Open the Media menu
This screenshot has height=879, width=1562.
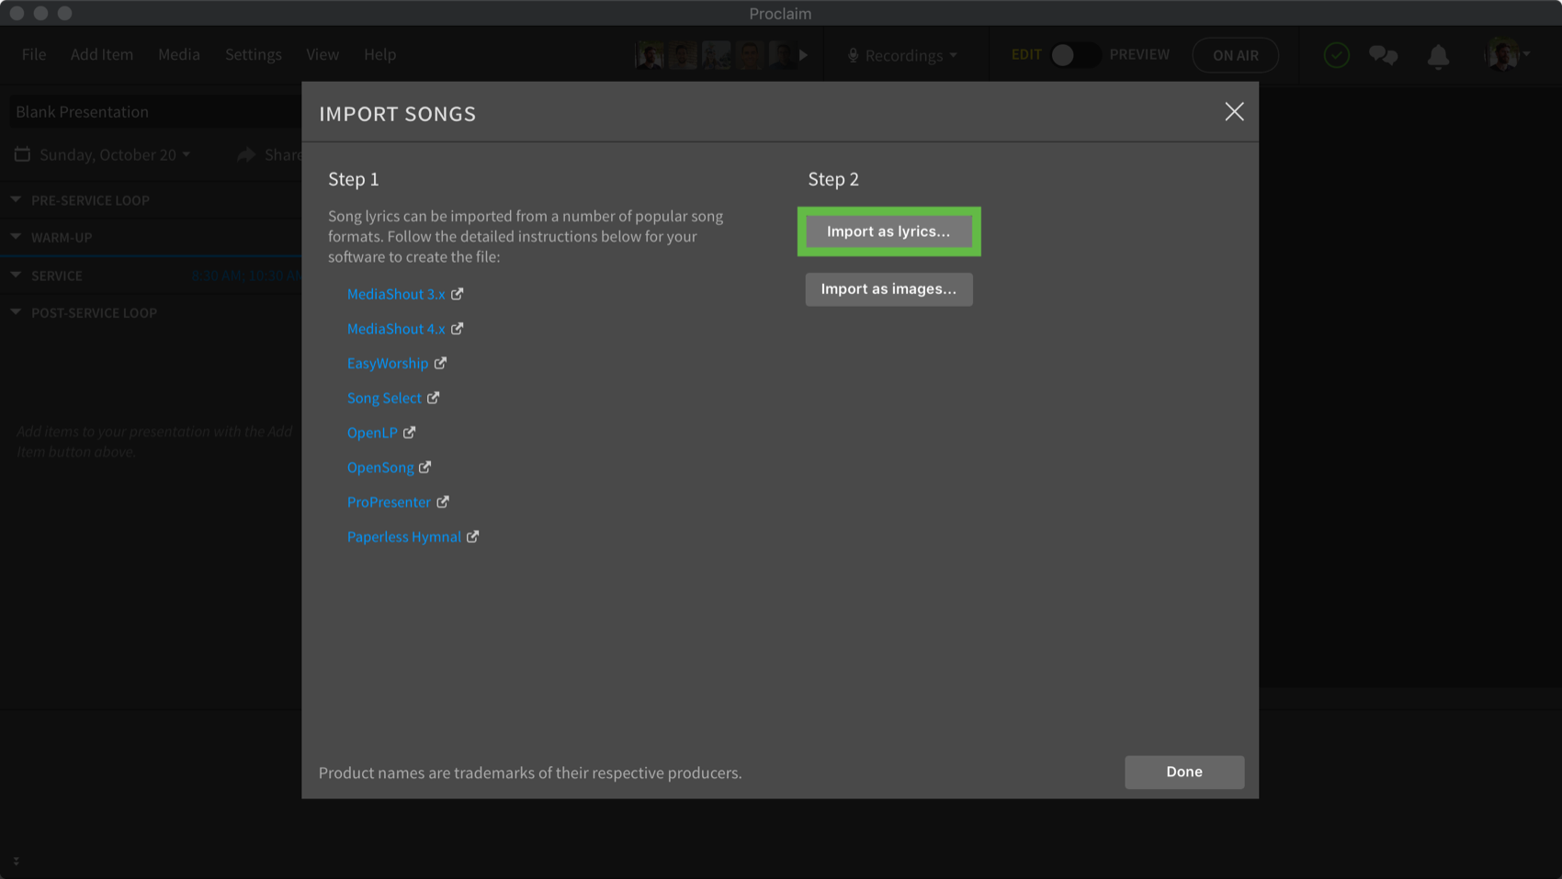[x=179, y=54]
